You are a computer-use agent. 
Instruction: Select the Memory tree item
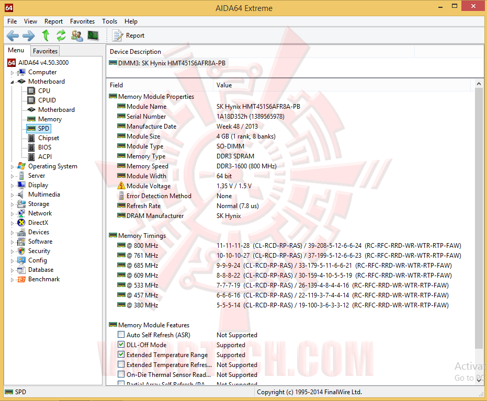click(x=50, y=119)
